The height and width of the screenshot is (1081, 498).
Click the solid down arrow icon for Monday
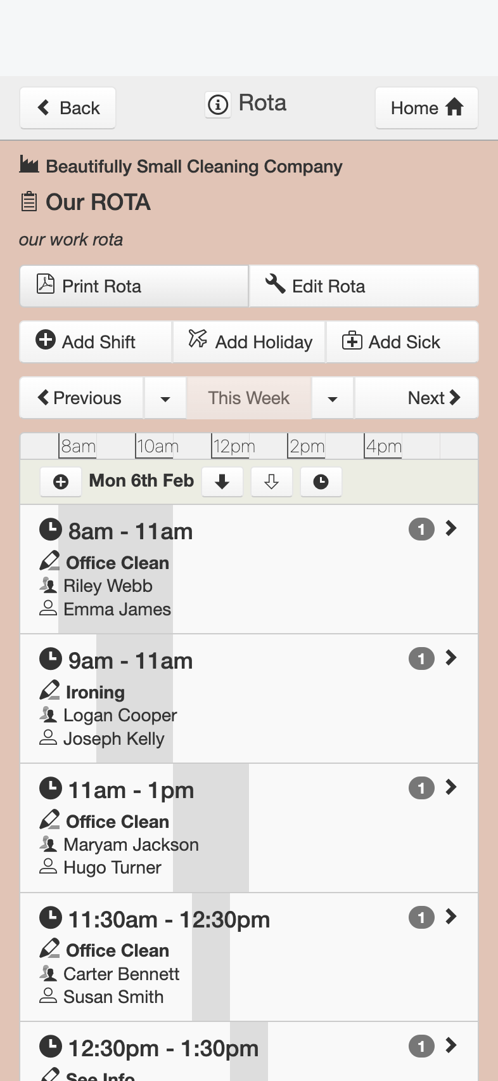click(222, 482)
